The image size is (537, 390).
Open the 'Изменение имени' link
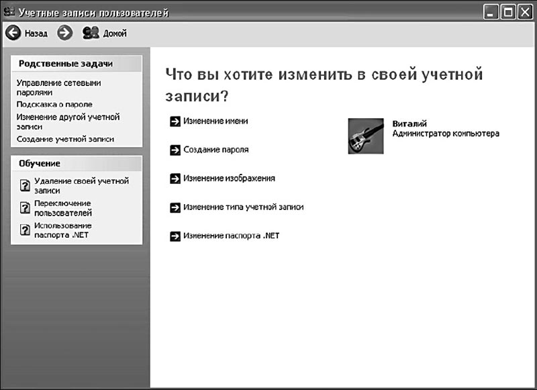tap(215, 121)
